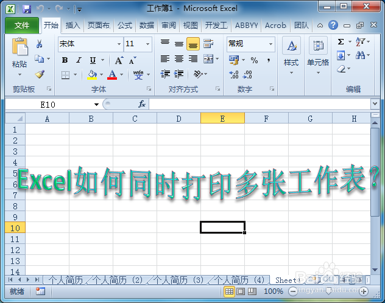The width and height of the screenshot is (385, 303).
Task: Apply red font color A
Action: tap(112, 74)
